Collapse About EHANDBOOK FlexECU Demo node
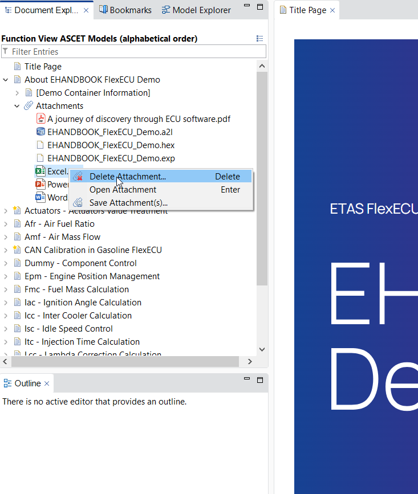Image resolution: width=418 pixels, height=494 pixels. click(x=6, y=80)
